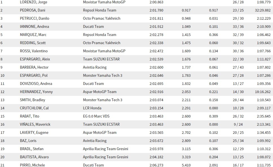This screenshot has width=273, height=167.
Task: Select EG 0.0 Marc VDS team
Action: [x=96, y=116]
